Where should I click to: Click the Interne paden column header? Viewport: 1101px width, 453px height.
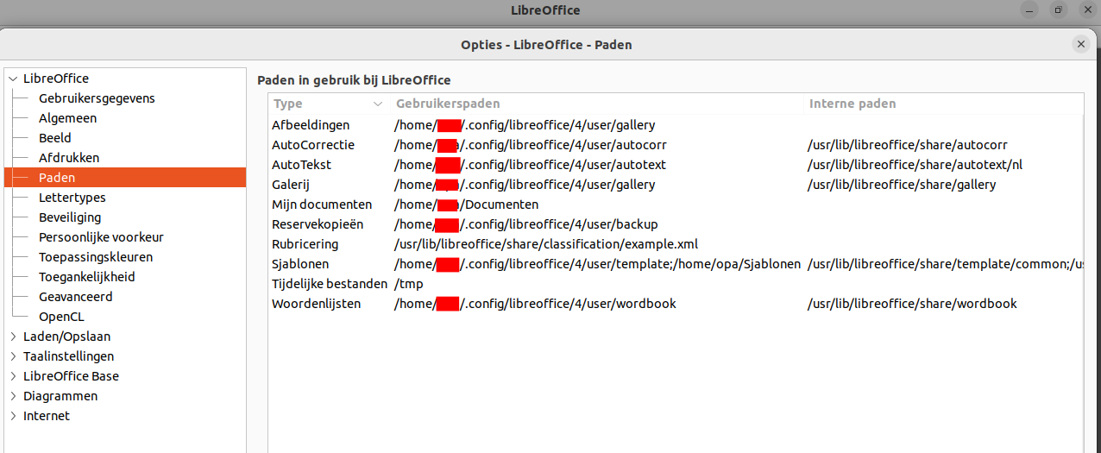click(x=943, y=104)
